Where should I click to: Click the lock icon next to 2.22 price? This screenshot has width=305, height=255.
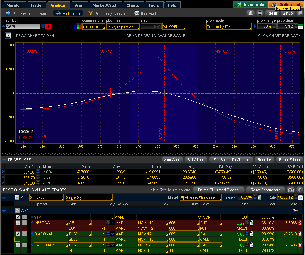coord(251,222)
